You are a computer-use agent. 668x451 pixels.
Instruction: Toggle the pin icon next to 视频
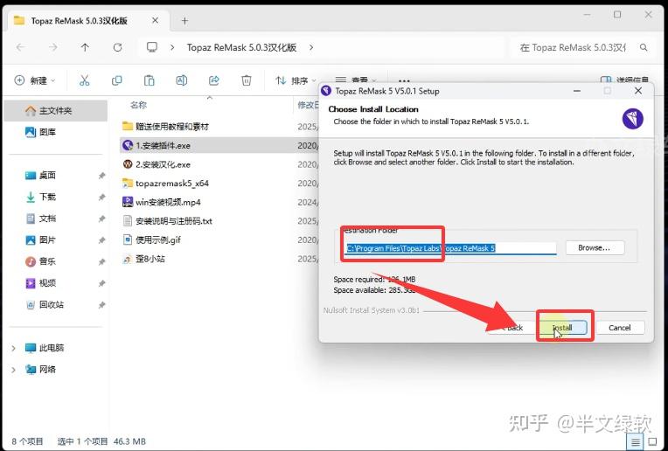(101, 283)
